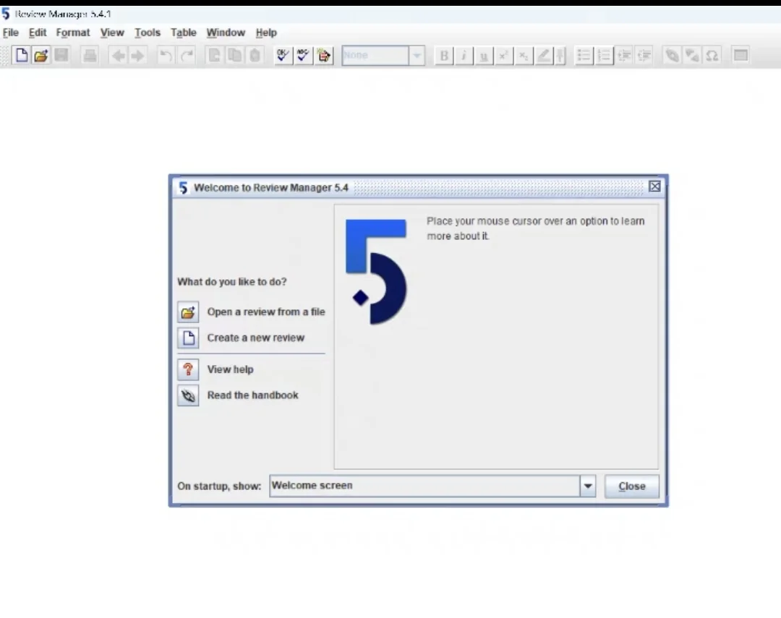Click the numbered list toolbar icon
Screen dimensions: 781x618
604,55
